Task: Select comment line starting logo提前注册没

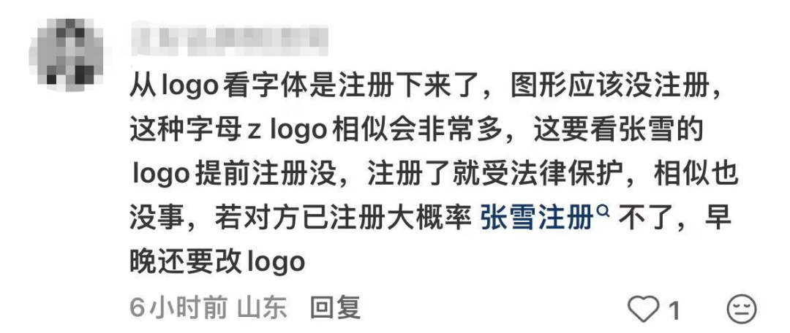Action: [434, 175]
